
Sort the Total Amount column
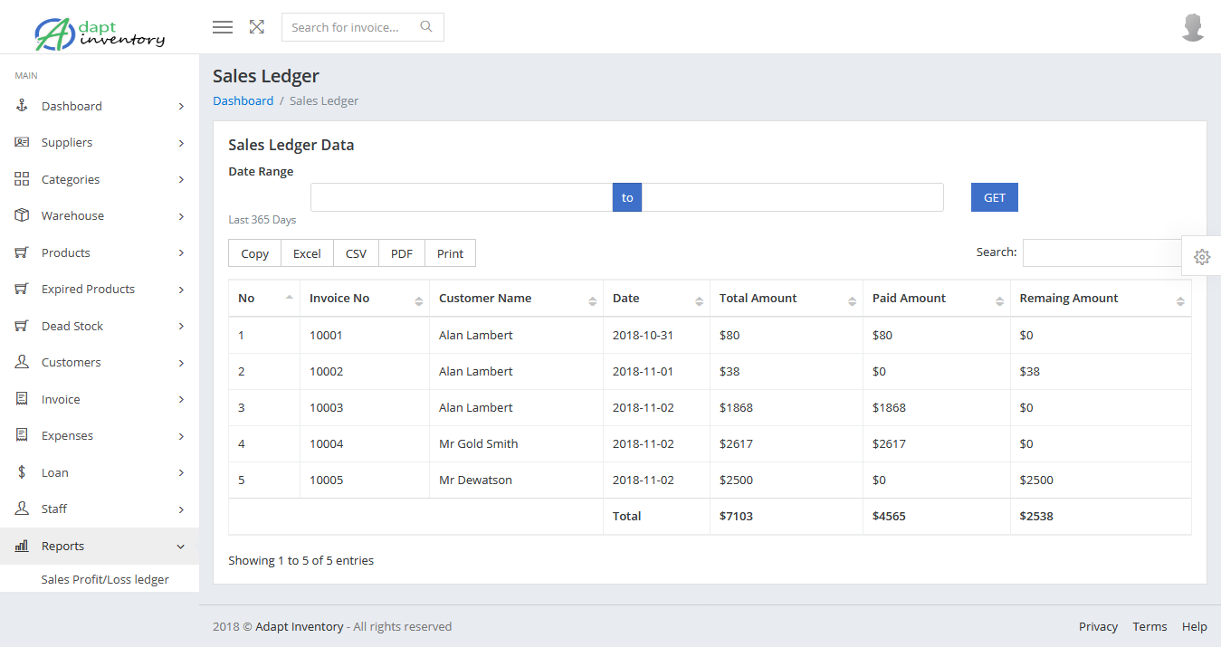click(758, 298)
